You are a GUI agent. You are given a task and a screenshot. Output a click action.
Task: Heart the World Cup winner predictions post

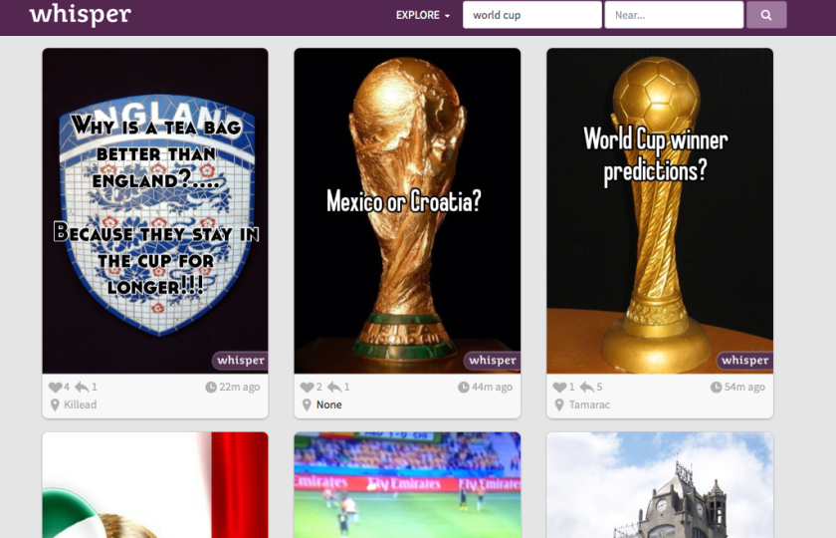559,387
